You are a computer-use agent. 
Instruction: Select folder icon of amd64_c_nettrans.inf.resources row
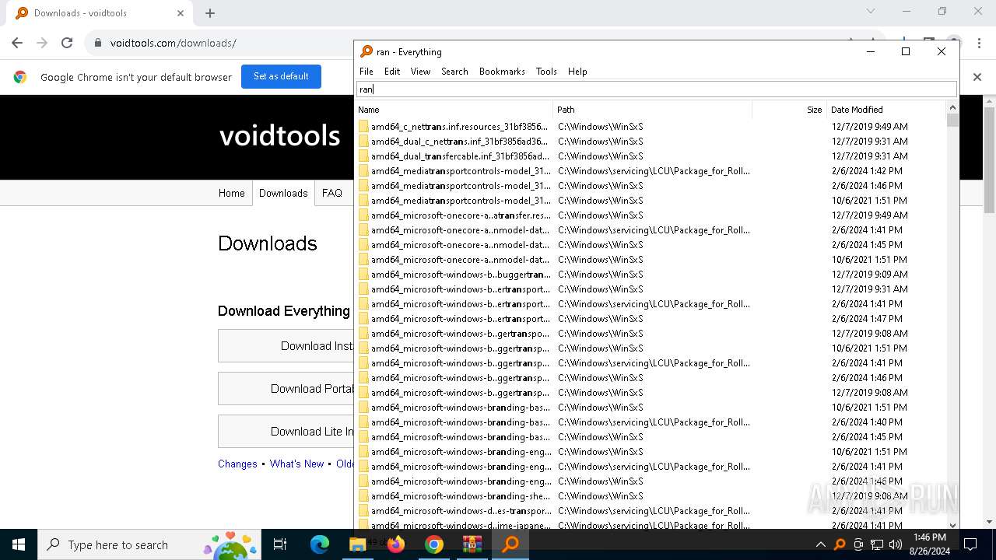pos(363,126)
